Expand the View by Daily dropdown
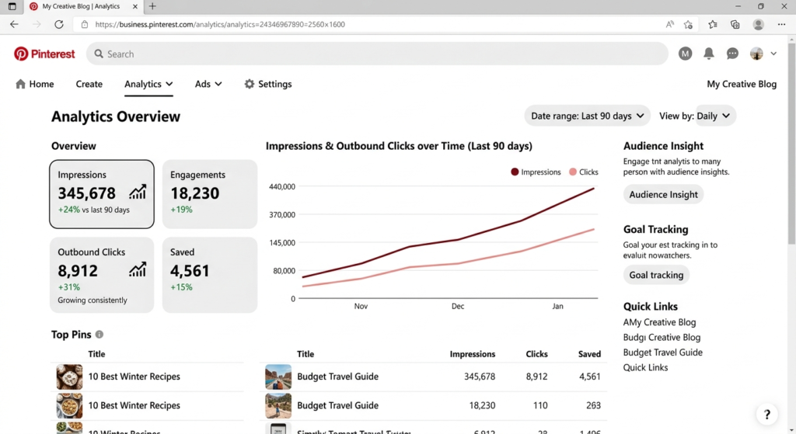The height and width of the screenshot is (434, 796). (x=716, y=116)
